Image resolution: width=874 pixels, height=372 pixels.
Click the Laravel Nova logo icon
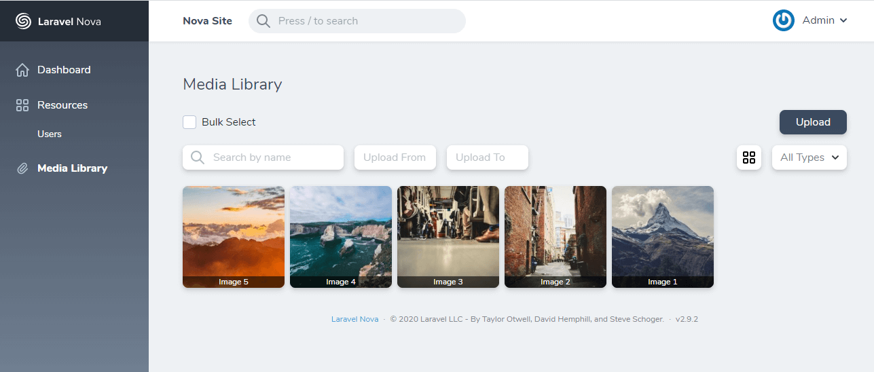[x=23, y=21]
